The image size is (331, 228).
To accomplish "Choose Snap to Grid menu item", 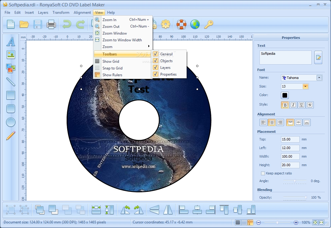I will tap(123, 68).
